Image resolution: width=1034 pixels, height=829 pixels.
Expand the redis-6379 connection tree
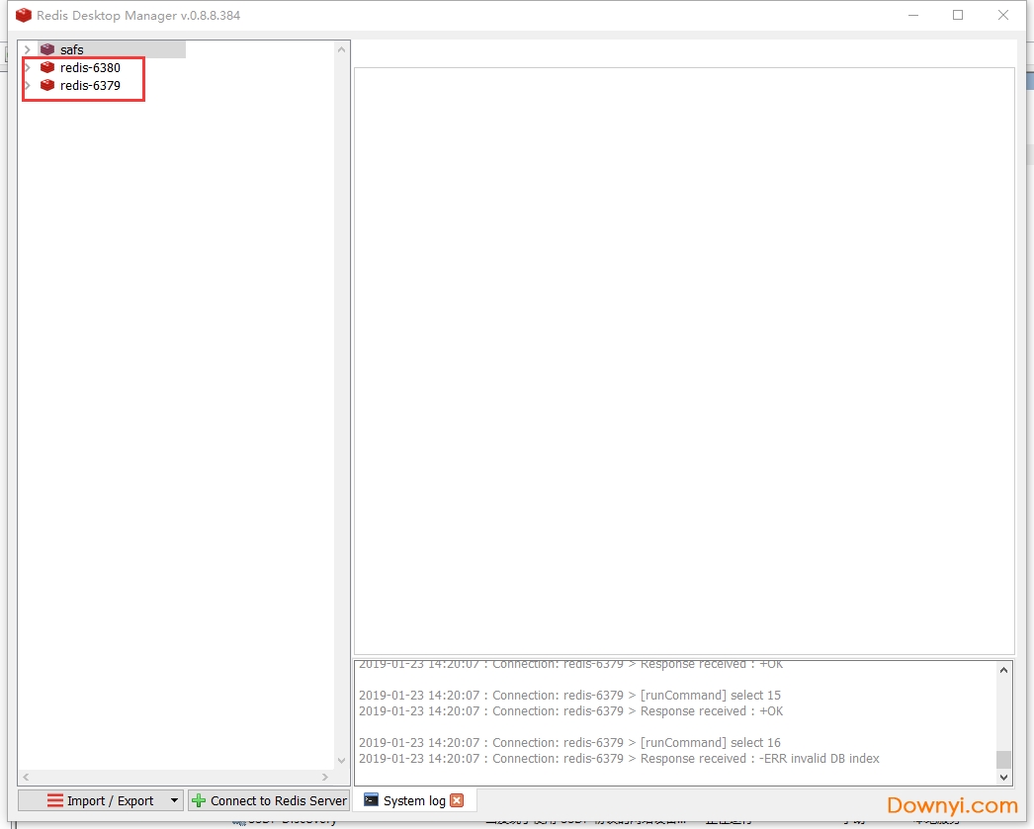point(28,86)
